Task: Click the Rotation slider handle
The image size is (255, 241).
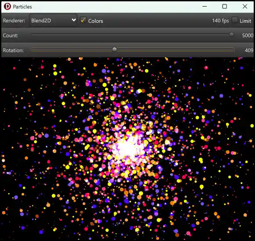Action: point(114,49)
